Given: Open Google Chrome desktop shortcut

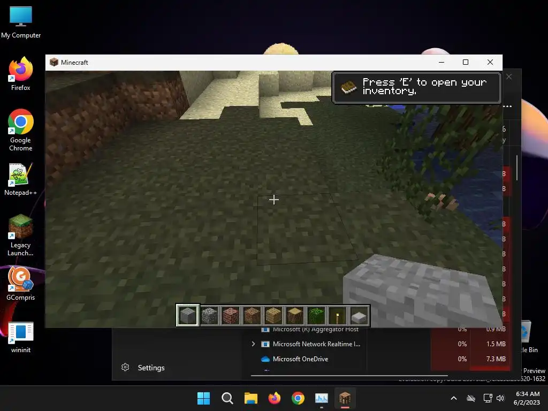Looking at the screenshot, I should pyautogui.click(x=21, y=130).
